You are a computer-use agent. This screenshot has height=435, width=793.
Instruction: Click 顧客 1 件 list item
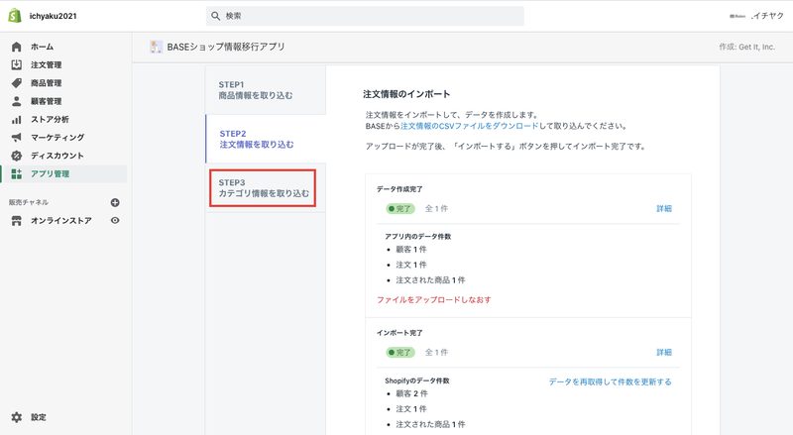pos(410,250)
